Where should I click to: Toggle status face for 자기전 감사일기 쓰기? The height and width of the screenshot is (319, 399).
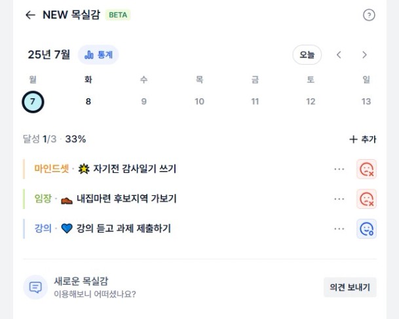(366, 169)
